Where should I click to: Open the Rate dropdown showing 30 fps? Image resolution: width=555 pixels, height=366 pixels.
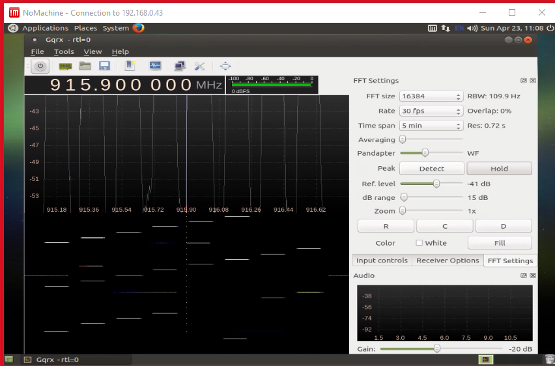(431, 111)
